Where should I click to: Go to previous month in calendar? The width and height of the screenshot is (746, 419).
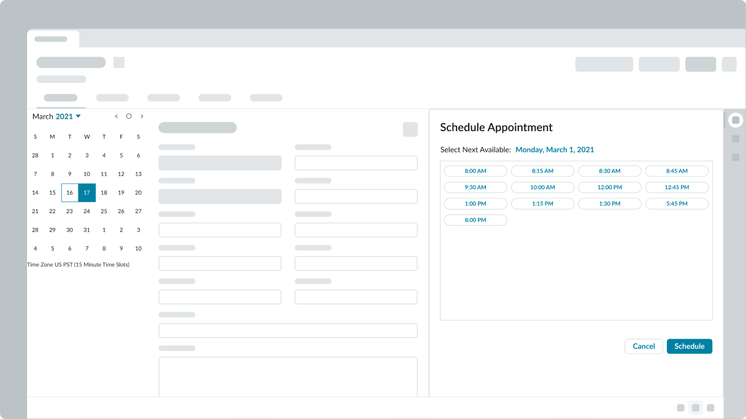[117, 116]
